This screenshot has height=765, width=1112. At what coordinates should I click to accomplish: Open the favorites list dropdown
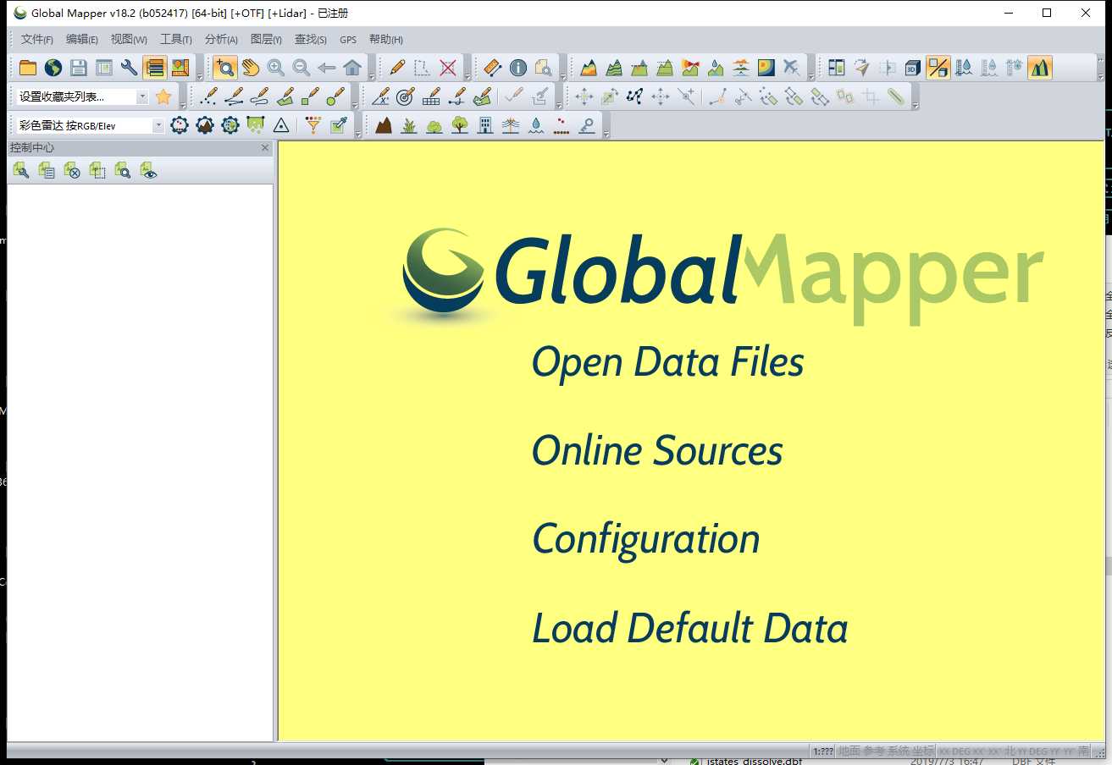142,97
